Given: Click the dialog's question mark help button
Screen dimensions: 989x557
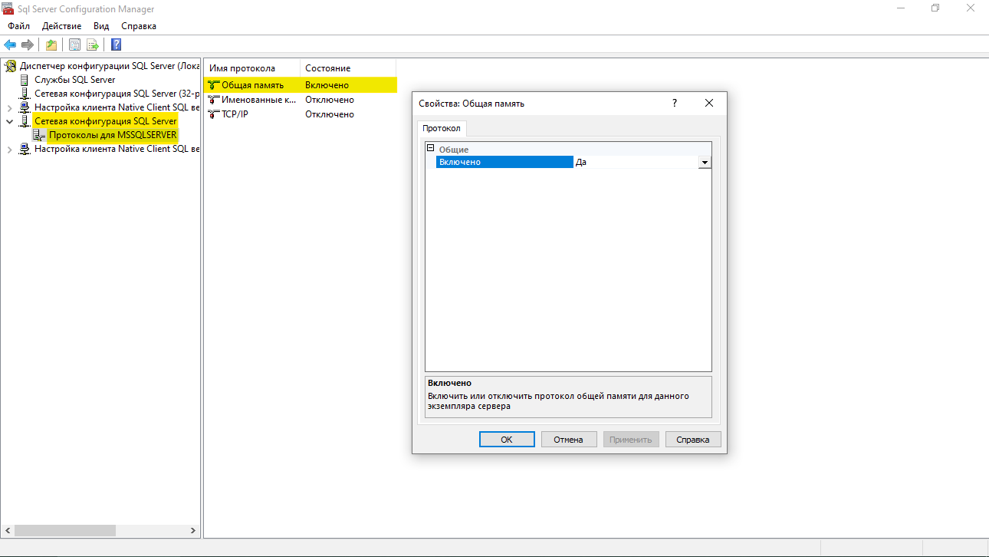Looking at the screenshot, I should click(x=675, y=103).
